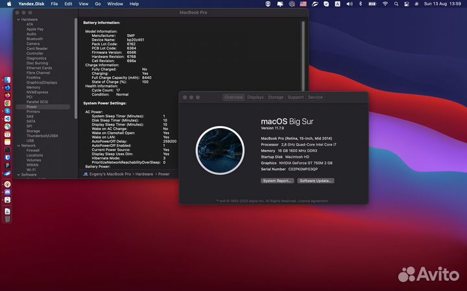467x291 pixels.
Task: Click the keyboard 'A' input icon
Action: click(337, 4)
